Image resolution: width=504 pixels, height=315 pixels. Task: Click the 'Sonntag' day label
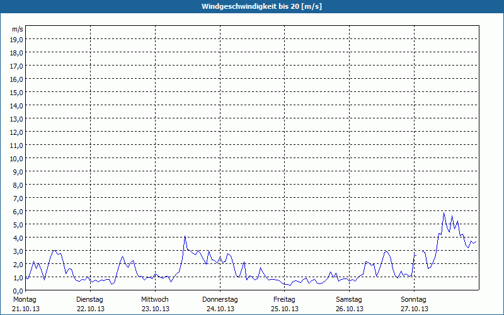coord(414,300)
